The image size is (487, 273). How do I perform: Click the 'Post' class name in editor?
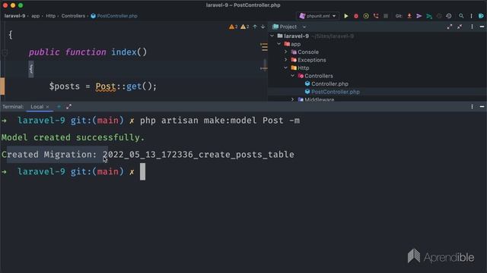click(x=106, y=86)
